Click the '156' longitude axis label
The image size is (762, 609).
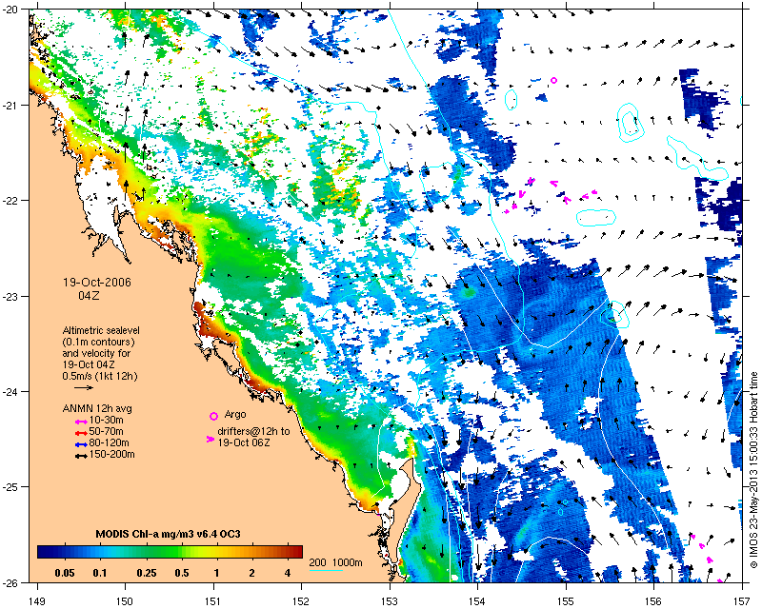pyautogui.click(x=654, y=601)
